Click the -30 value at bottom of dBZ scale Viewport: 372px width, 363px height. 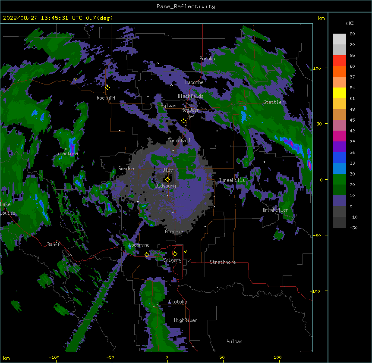click(x=353, y=228)
